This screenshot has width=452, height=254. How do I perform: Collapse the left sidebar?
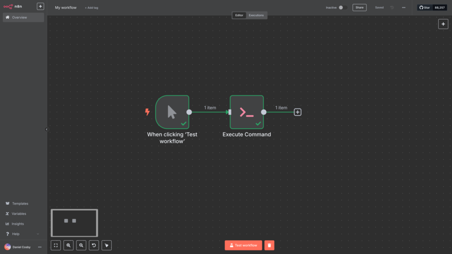[x=47, y=129]
